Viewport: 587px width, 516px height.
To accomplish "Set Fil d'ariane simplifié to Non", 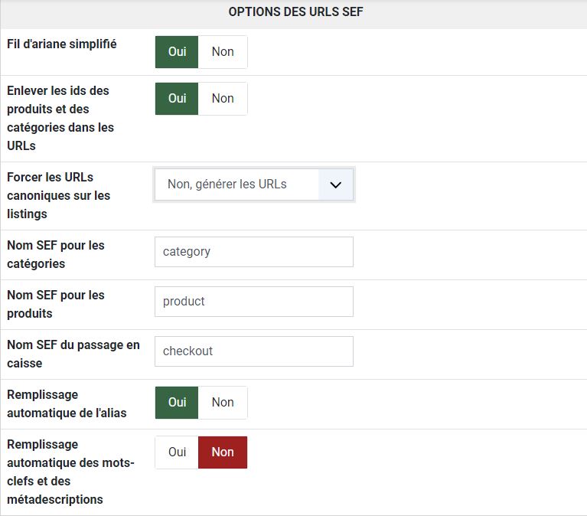I will (223, 52).
